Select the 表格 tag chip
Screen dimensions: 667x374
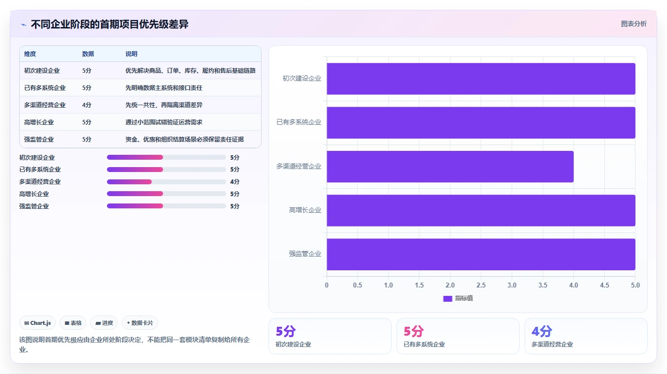tap(73, 323)
